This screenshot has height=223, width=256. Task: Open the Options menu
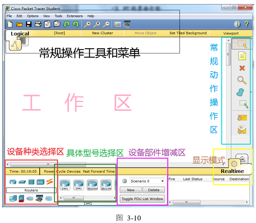point(33,16)
